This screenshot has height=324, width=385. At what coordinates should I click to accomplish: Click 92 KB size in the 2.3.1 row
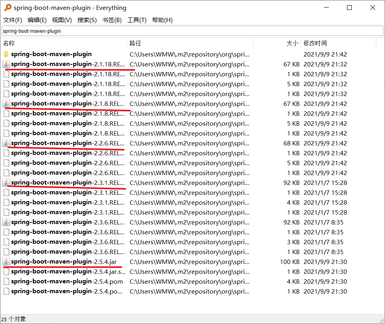[x=291, y=183]
